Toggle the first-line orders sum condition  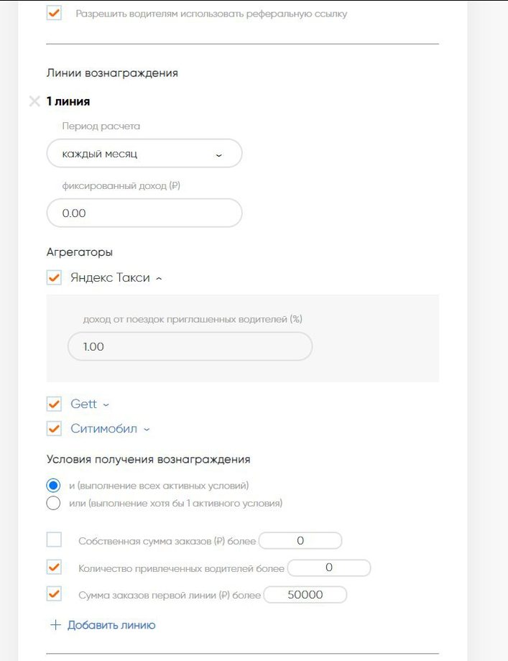(54, 594)
